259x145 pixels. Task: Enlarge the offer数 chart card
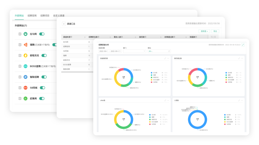165,100
